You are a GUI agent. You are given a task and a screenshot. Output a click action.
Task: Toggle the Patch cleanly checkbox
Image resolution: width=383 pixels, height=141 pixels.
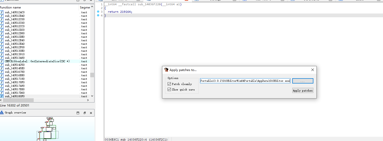[x=169, y=84]
